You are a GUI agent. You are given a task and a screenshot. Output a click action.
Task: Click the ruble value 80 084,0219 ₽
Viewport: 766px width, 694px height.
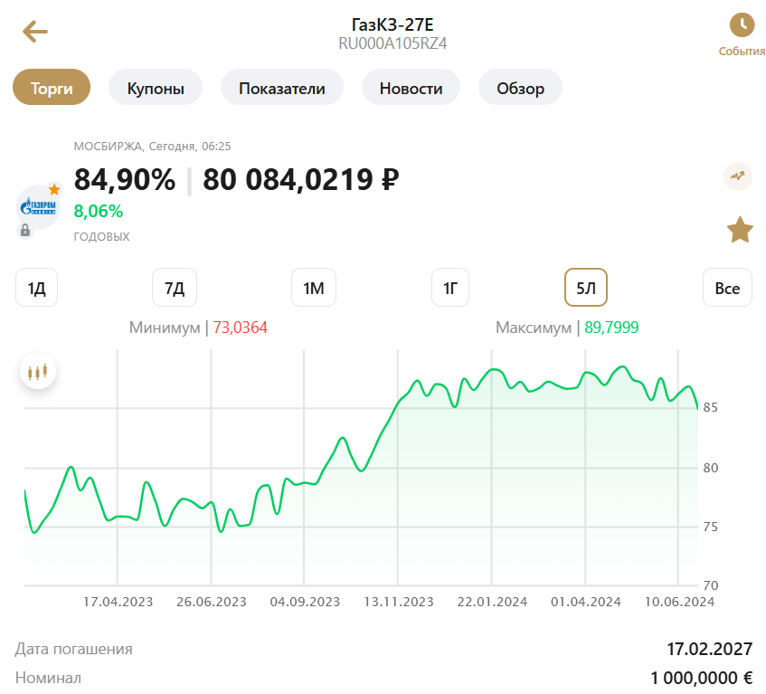(301, 179)
